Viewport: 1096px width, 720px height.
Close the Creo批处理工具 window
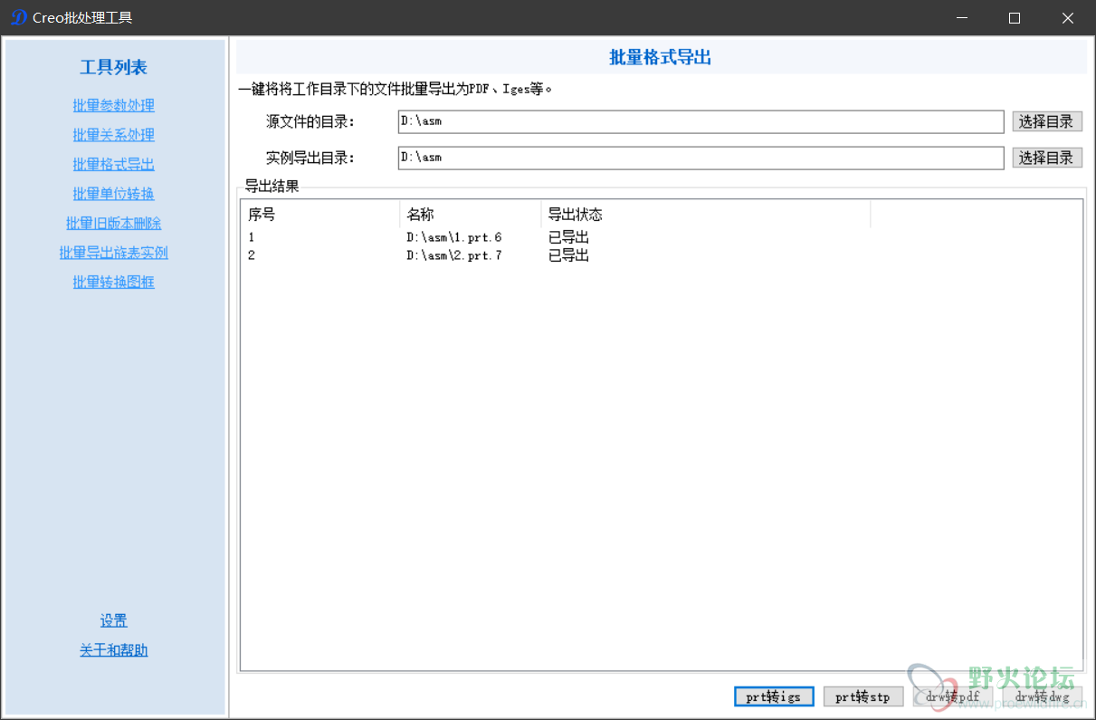pyautogui.click(x=1068, y=18)
